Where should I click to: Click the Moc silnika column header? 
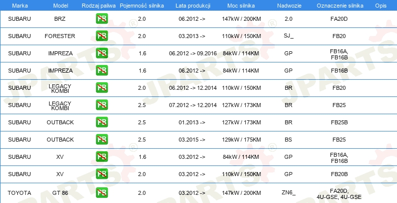point(241,6)
